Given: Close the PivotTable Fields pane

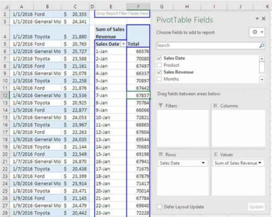Looking at the screenshot, I should click(263, 18).
